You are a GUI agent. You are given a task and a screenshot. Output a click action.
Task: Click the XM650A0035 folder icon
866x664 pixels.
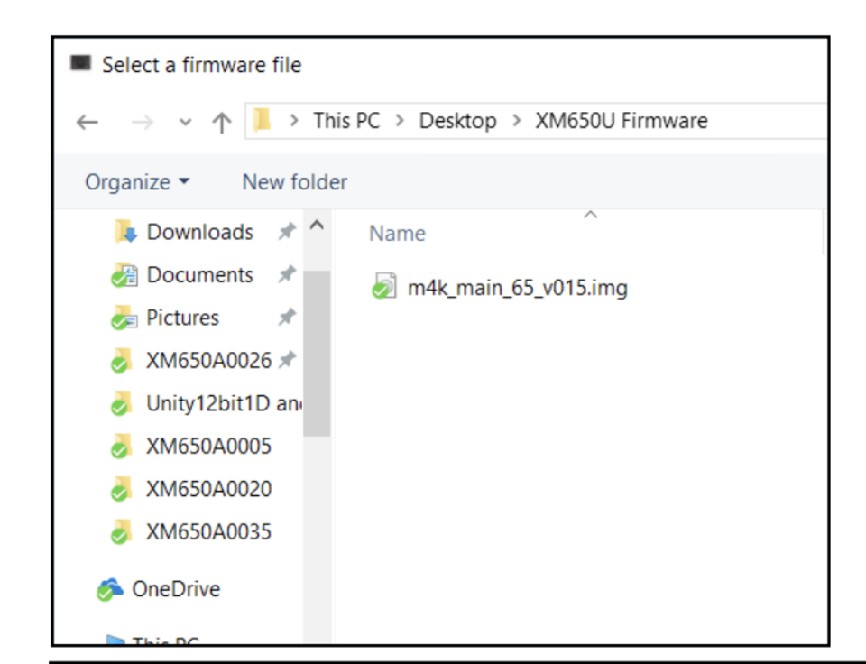[x=120, y=533]
